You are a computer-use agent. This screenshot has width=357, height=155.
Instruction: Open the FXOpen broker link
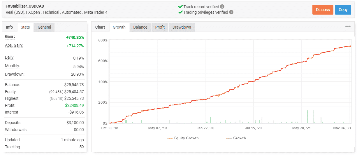[x=33, y=12]
